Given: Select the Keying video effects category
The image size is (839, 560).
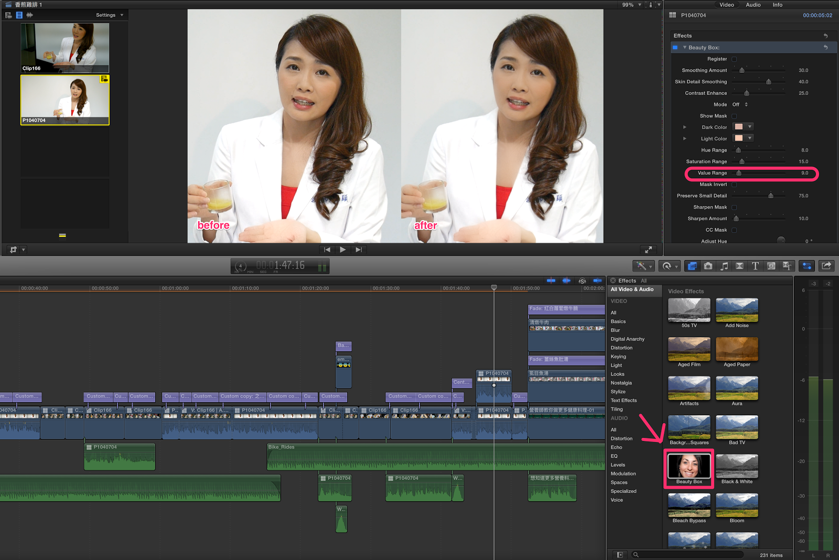Looking at the screenshot, I should click(618, 357).
